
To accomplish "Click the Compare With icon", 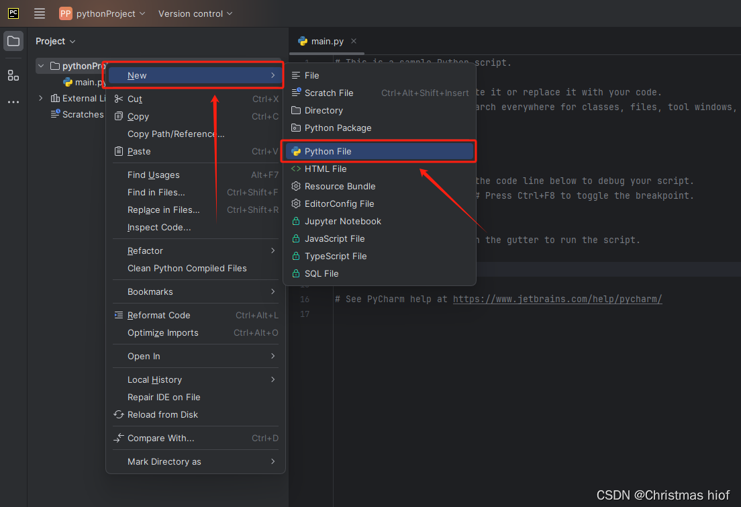I will 119,438.
